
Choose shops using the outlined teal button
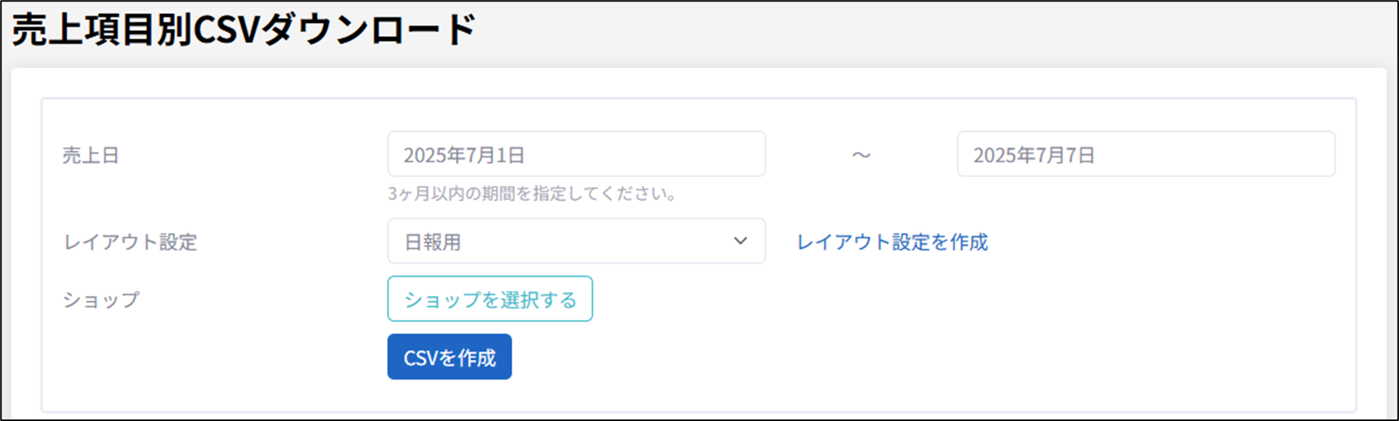(490, 299)
